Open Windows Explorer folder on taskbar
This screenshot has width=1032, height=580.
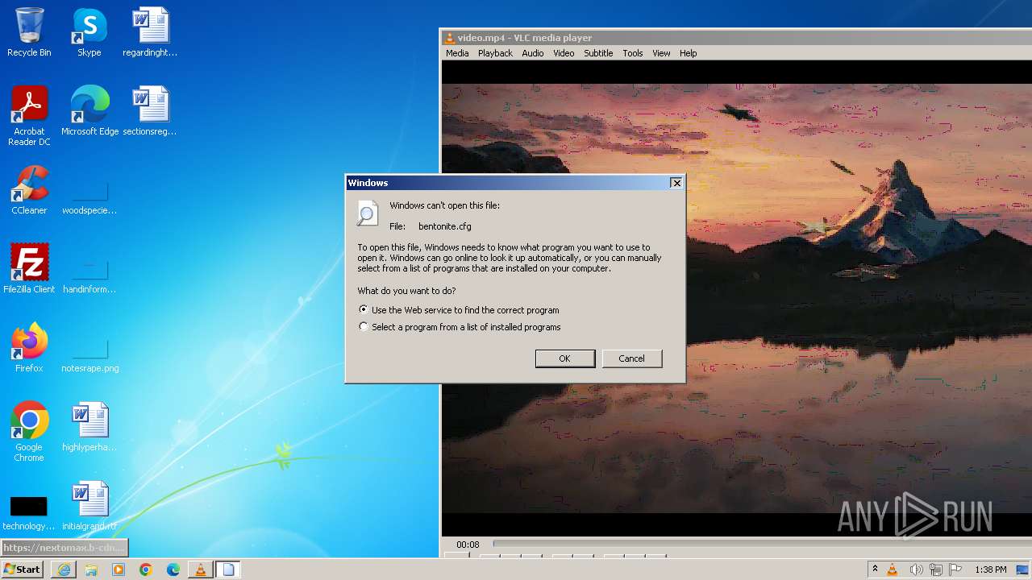pos(91,570)
